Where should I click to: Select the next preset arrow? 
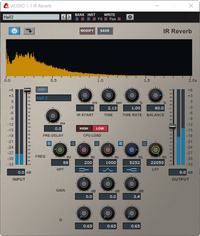tap(69, 17)
